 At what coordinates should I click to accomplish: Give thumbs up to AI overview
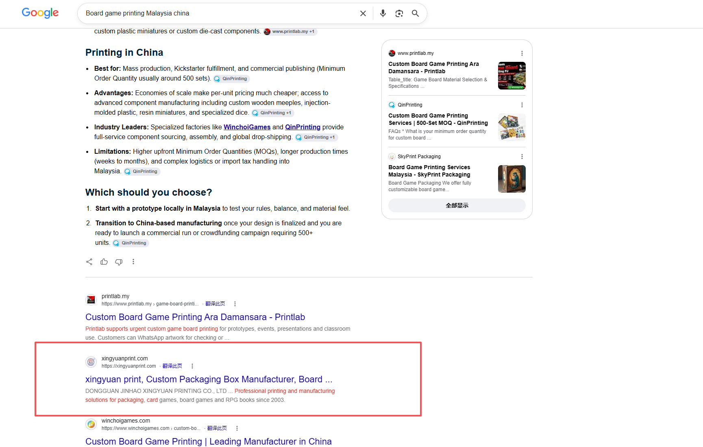click(x=104, y=262)
